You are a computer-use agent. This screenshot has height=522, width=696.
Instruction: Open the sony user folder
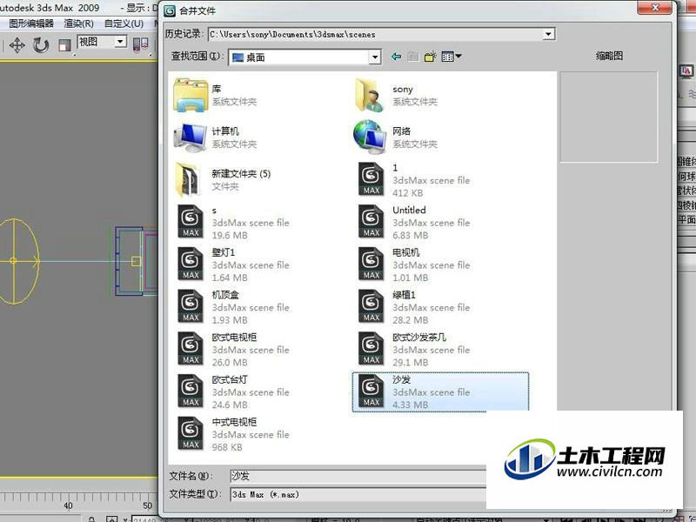[397, 95]
